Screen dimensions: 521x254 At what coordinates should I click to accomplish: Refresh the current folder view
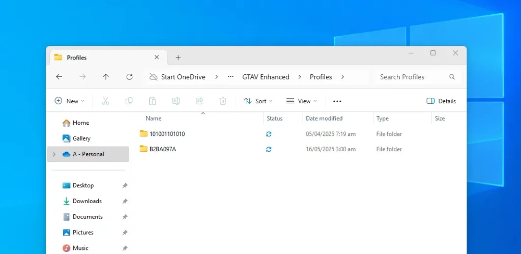[129, 77]
